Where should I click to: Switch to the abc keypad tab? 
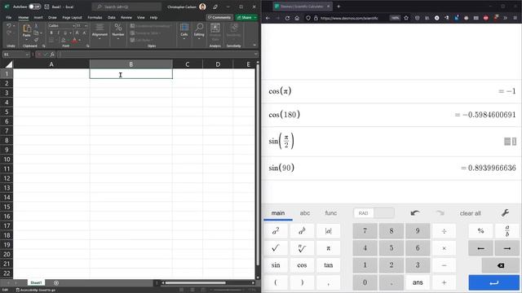point(304,213)
